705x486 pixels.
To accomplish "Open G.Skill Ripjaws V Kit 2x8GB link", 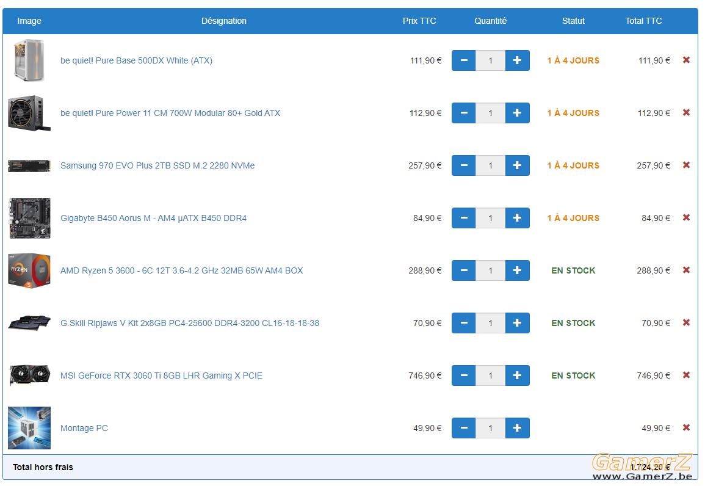I will (x=190, y=323).
